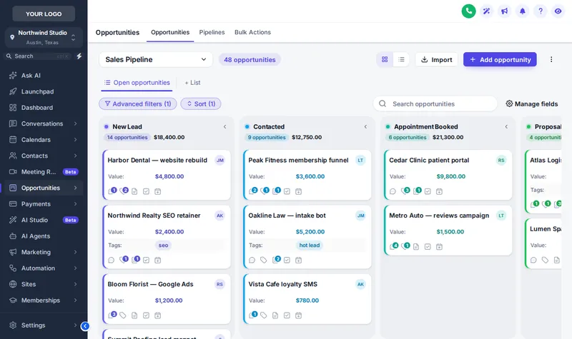Open Settings in the sidebar

tap(44, 325)
